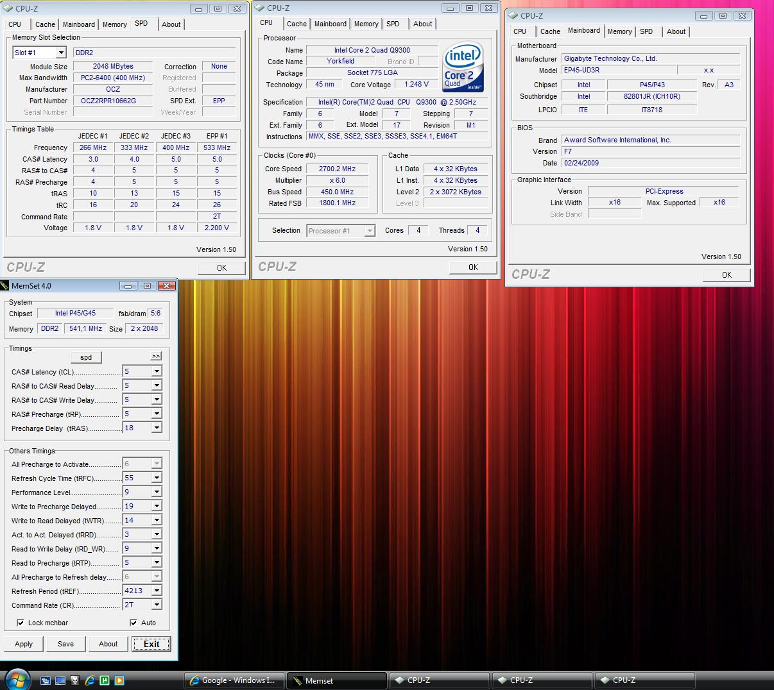Launch the orange media player quick launch icon
774x690 pixels.
pos(119,680)
